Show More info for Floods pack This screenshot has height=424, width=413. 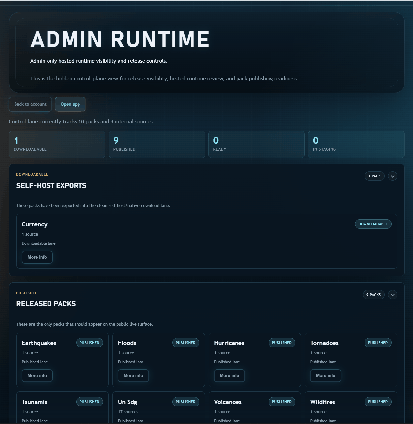click(x=133, y=375)
